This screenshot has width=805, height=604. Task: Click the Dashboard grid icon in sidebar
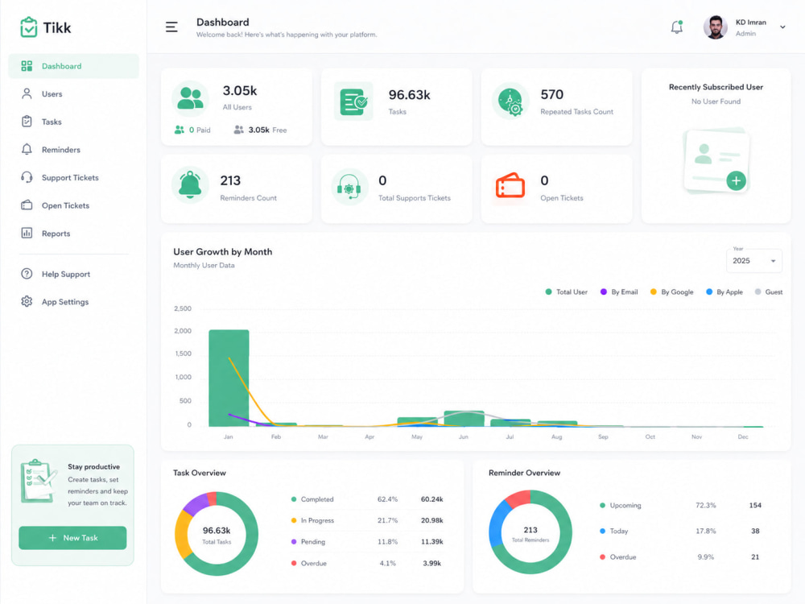tap(27, 66)
